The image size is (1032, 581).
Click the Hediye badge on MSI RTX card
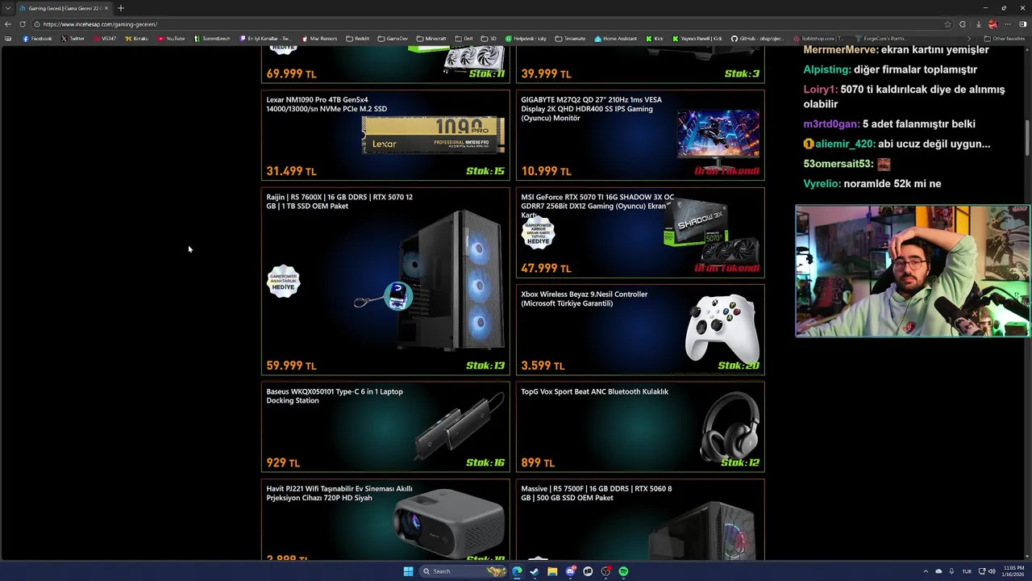tap(538, 233)
